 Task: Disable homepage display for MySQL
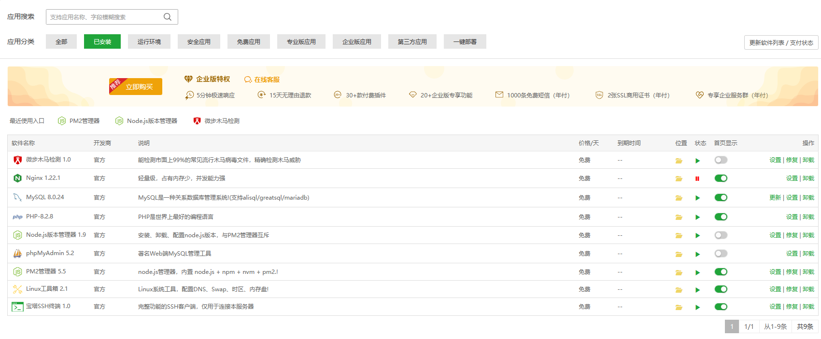pos(721,198)
